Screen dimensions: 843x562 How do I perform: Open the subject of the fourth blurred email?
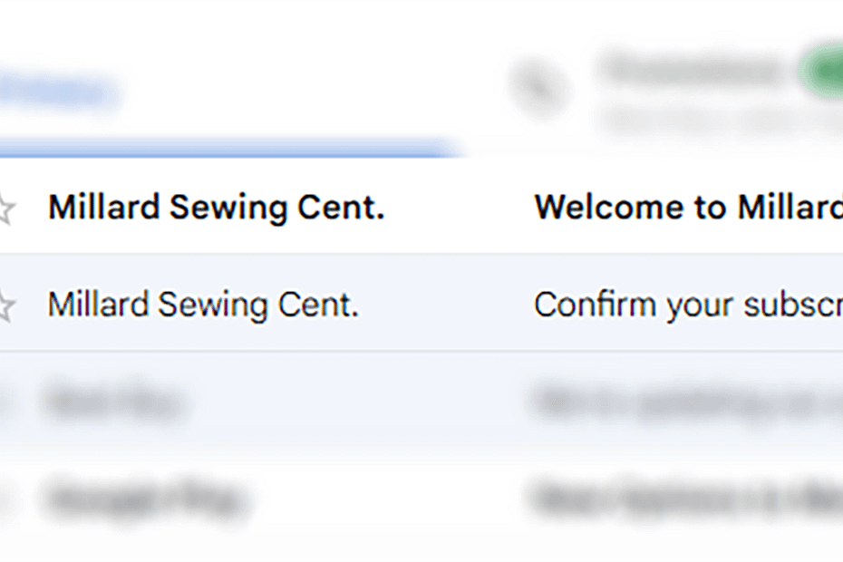pos(687,497)
